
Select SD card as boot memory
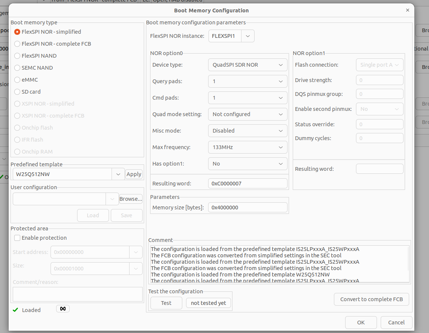(x=17, y=92)
